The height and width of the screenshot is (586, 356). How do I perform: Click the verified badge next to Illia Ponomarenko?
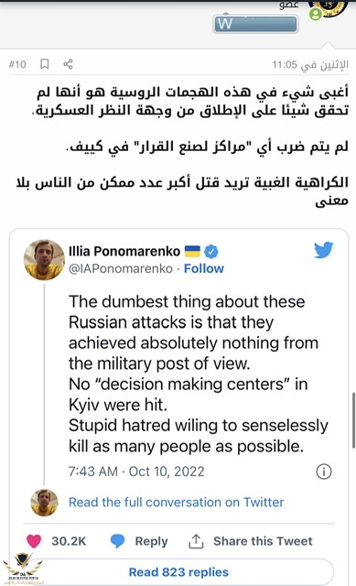pyautogui.click(x=211, y=251)
